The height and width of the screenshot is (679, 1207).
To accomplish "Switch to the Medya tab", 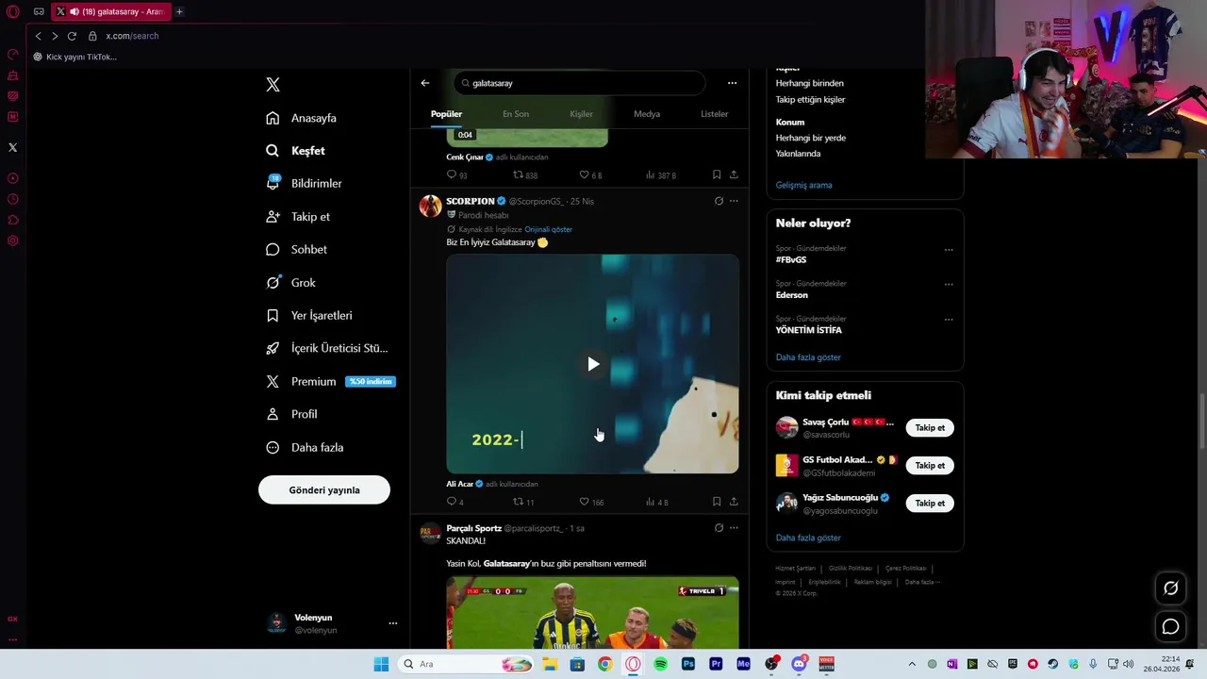I will 647,114.
